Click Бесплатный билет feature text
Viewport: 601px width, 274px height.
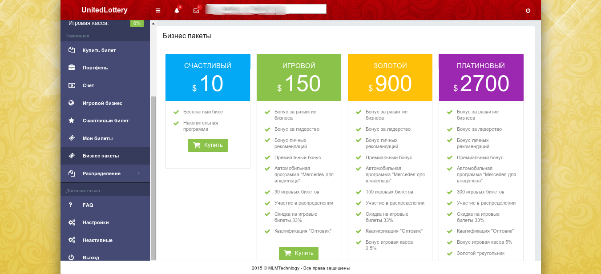[204, 112]
